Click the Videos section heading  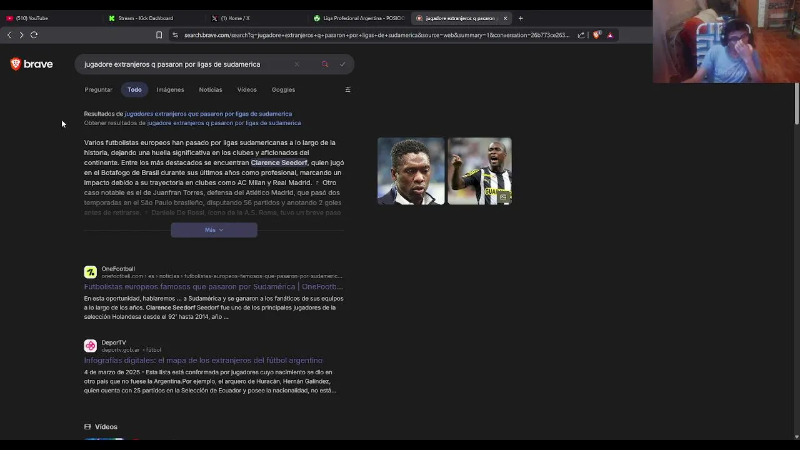click(106, 427)
